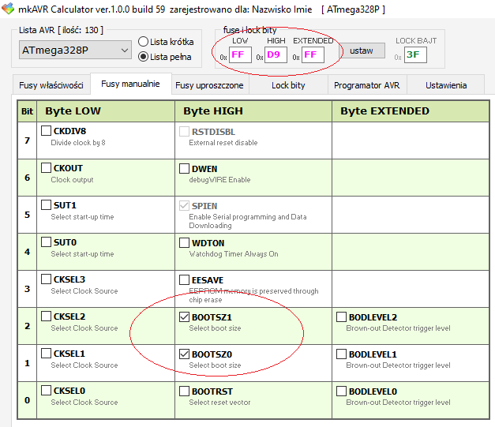
Task: Click the 'Divide clock by 8' description
Action: (x=78, y=143)
